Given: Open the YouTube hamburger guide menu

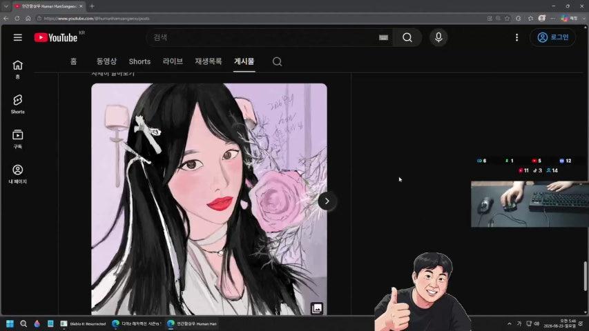Looking at the screenshot, I should pyautogui.click(x=18, y=37).
